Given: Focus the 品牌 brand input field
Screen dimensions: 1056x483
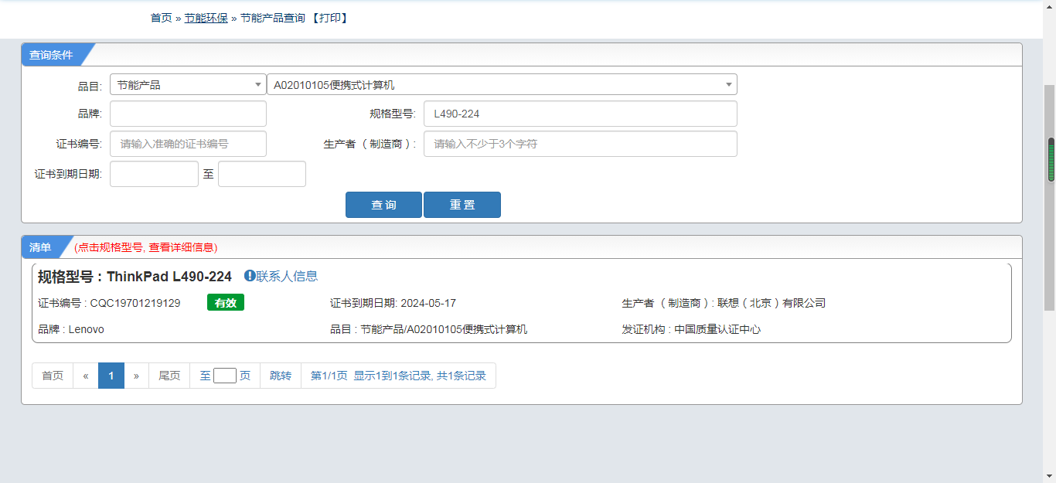Looking at the screenshot, I should tap(188, 114).
